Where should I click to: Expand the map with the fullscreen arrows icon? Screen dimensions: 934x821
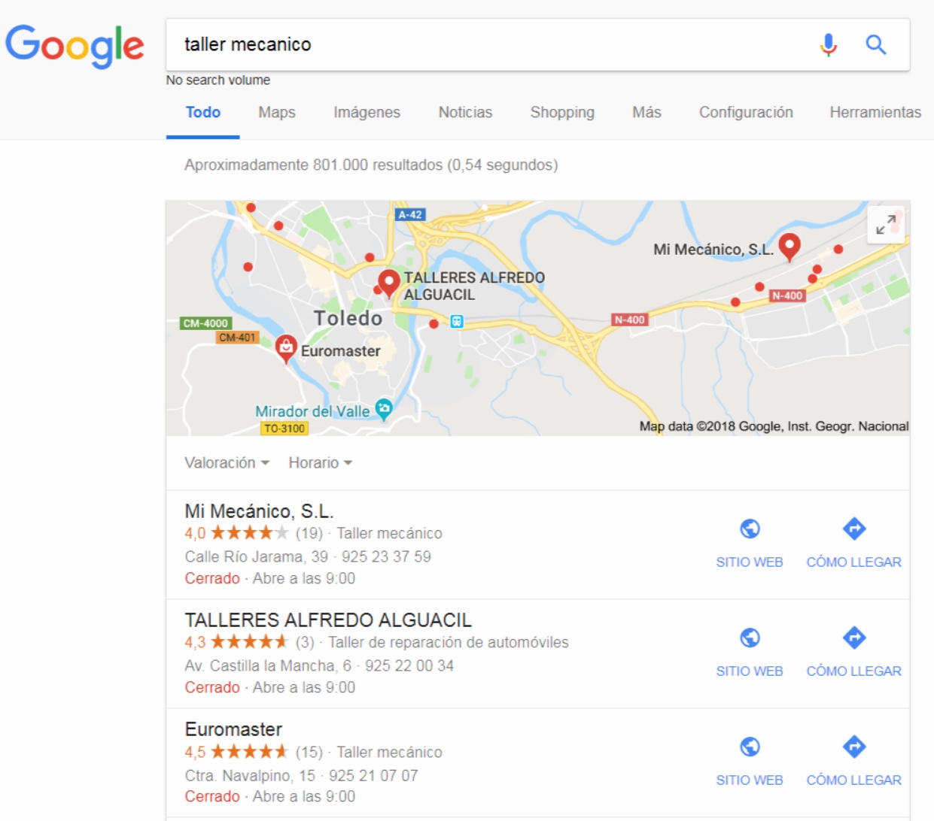point(886,224)
